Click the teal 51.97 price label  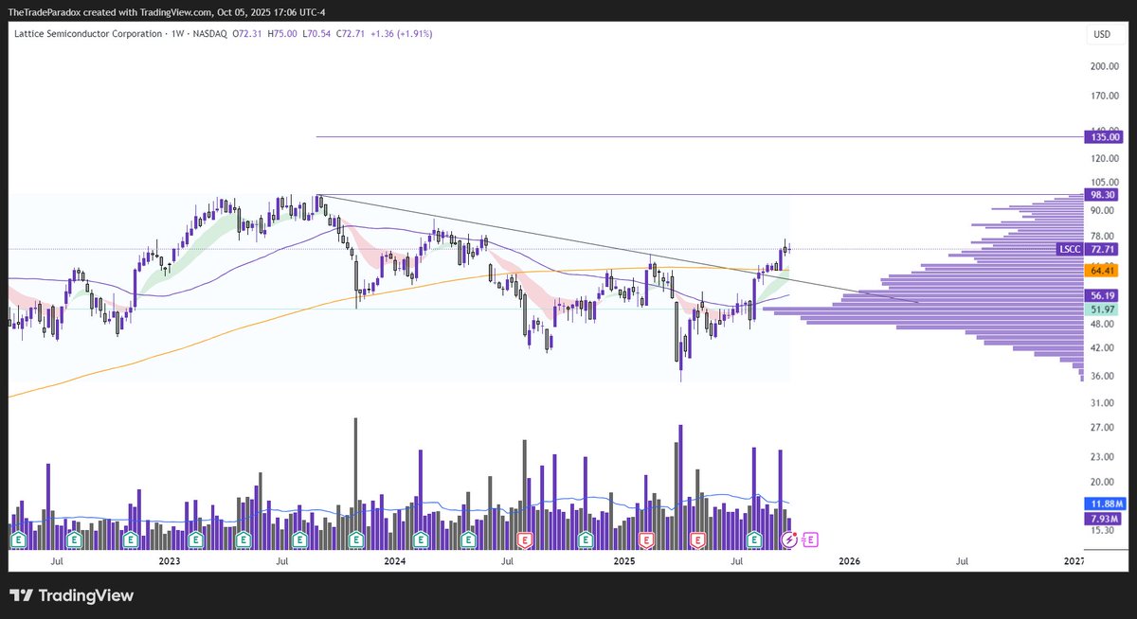[1103, 309]
